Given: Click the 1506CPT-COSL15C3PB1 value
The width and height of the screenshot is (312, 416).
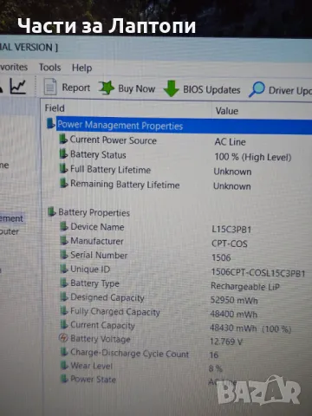Looking at the screenshot, I should click(258, 272).
